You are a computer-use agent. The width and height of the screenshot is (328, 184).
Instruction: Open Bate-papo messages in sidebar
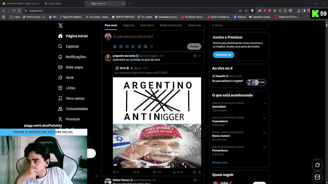pos(71,67)
